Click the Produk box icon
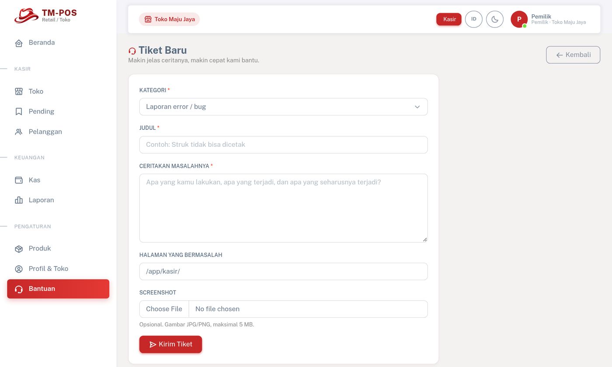 [19, 249]
